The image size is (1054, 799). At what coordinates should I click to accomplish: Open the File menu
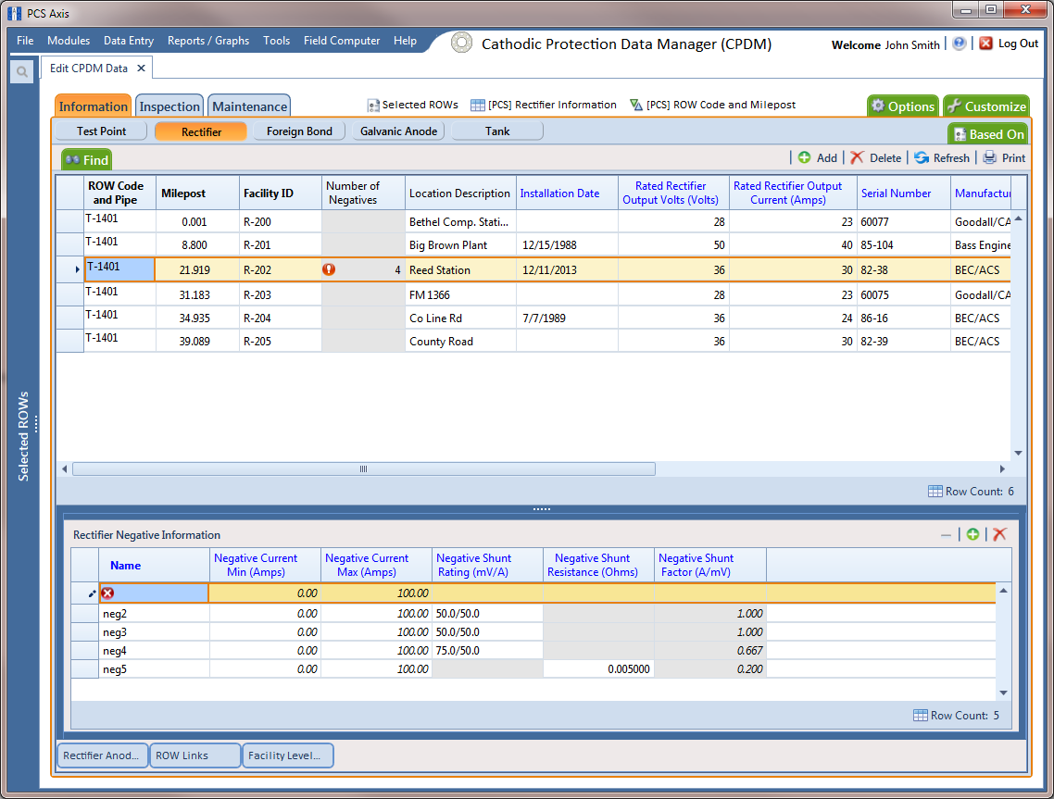pos(25,41)
